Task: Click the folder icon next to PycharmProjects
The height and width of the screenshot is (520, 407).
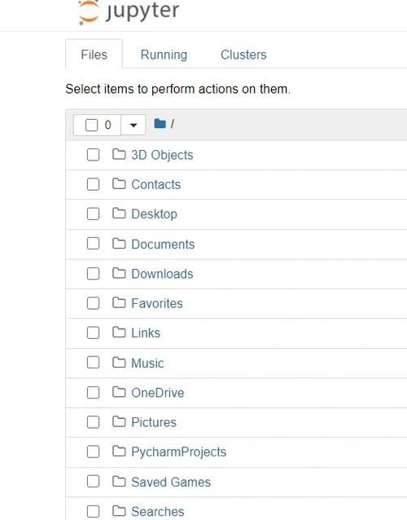Action: click(x=119, y=451)
